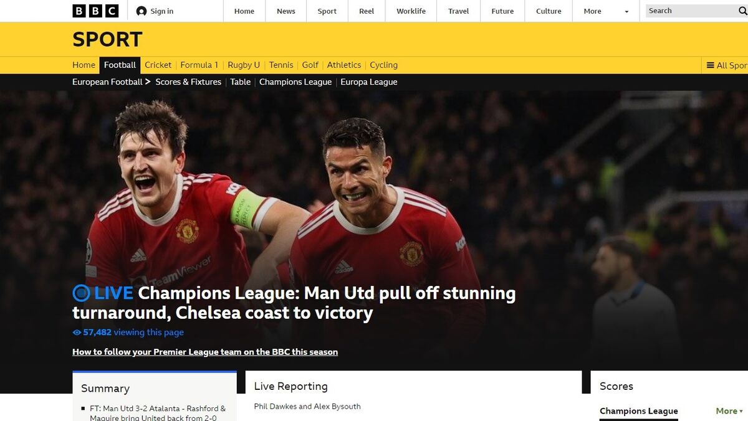This screenshot has height=421, width=748.
Task: Click the search magnifying glass icon
Action: point(743,11)
